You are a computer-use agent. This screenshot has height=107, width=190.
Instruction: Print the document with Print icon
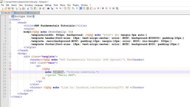tap(23, 8)
